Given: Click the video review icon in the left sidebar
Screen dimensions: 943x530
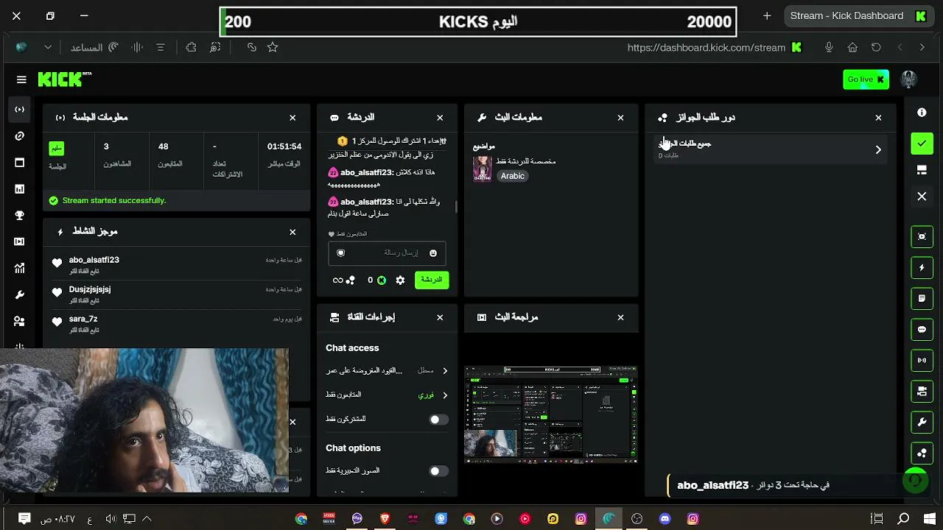Looking at the screenshot, I should (x=20, y=241).
